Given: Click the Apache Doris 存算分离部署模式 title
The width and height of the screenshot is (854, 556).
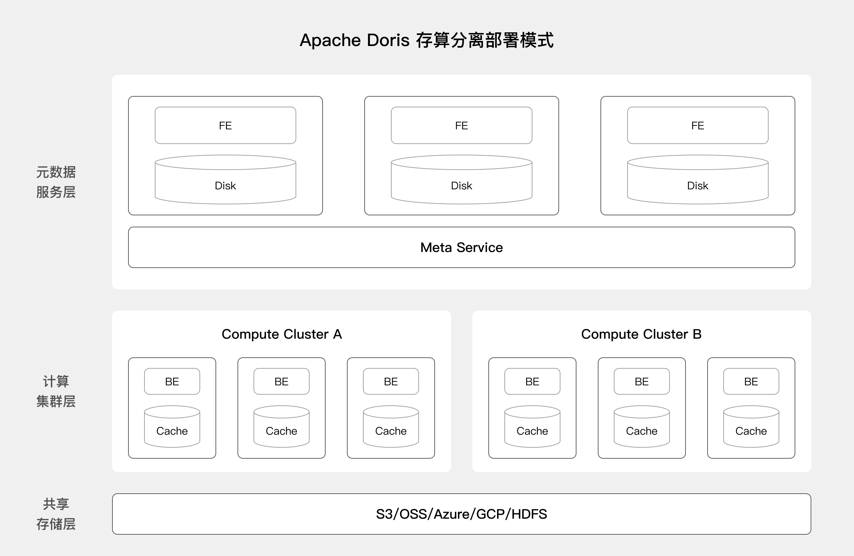Looking at the screenshot, I should click(x=427, y=40).
